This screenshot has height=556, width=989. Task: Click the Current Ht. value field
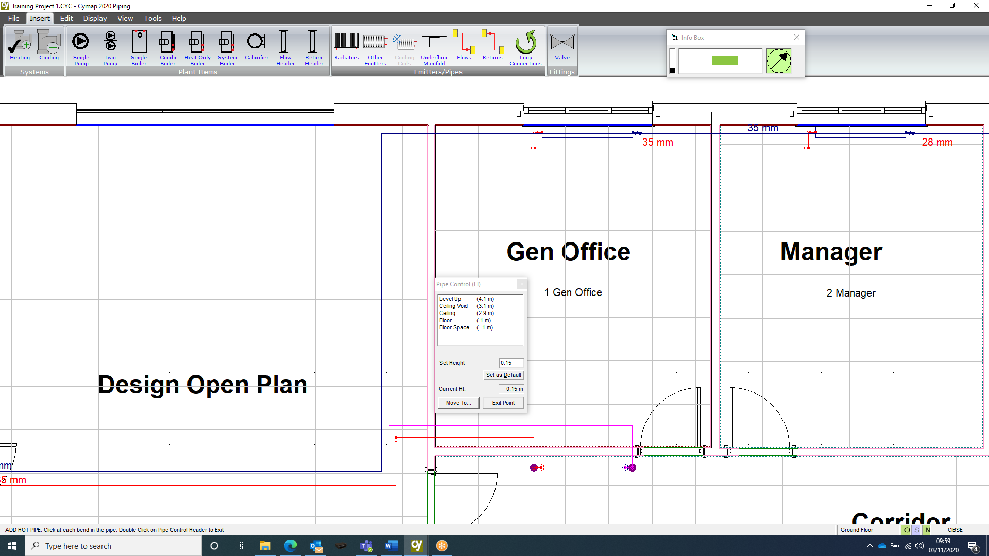(511, 389)
